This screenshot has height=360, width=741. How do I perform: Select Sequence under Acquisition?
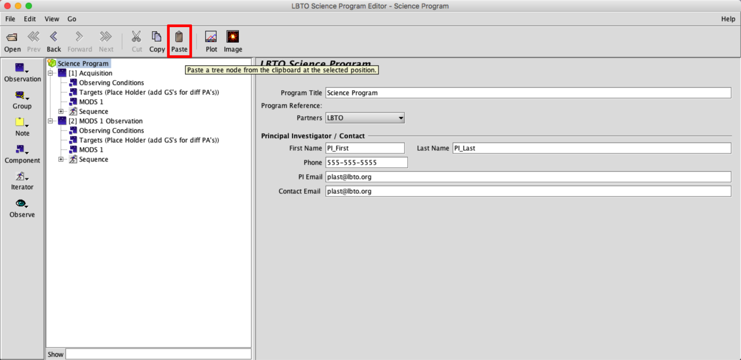(x=93, y=111)
